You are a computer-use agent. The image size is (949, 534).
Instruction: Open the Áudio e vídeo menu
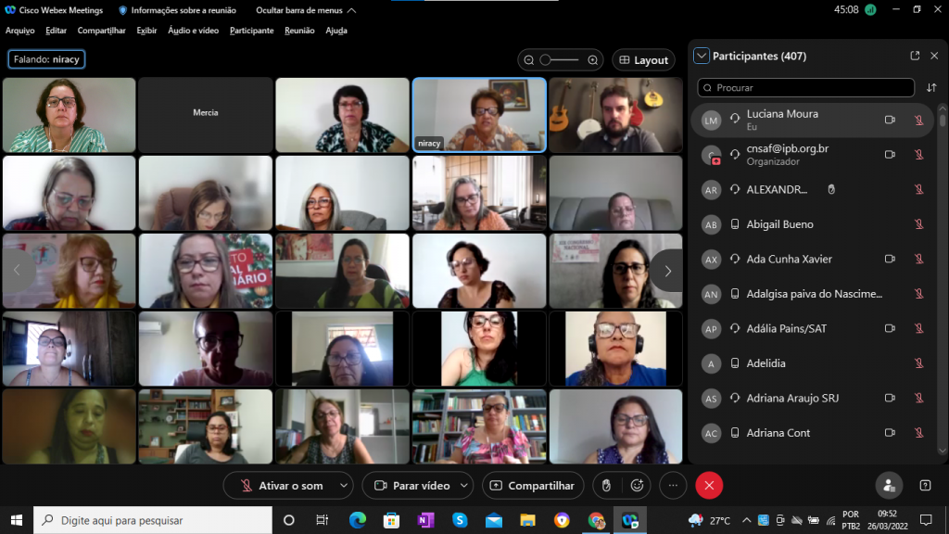193,31
